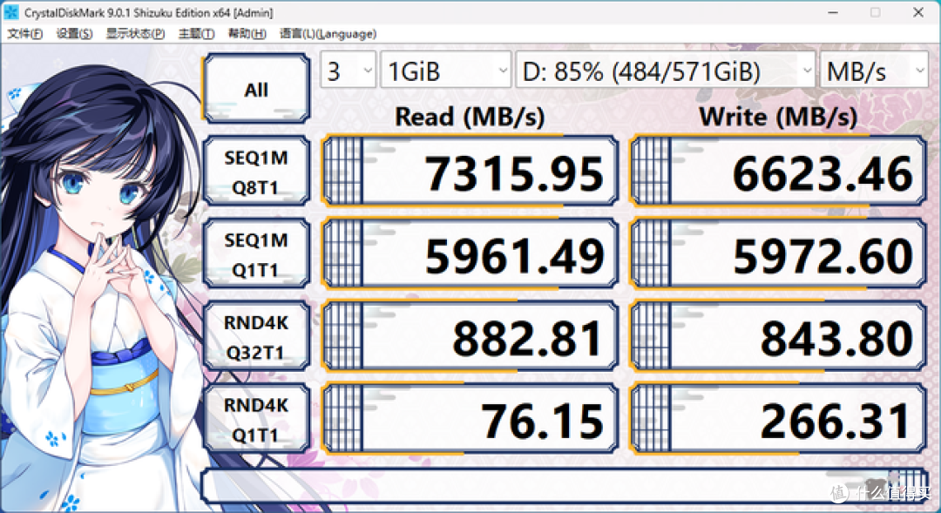Open the 主题(T) menu
This screenshot has height=513, width=941.
pos(196,34)
